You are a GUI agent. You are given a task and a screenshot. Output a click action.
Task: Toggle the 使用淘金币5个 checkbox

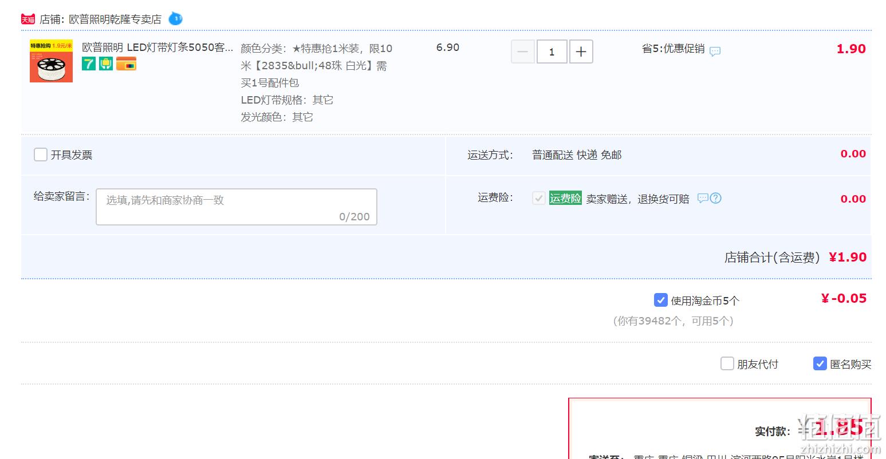[x=660, y=300]
